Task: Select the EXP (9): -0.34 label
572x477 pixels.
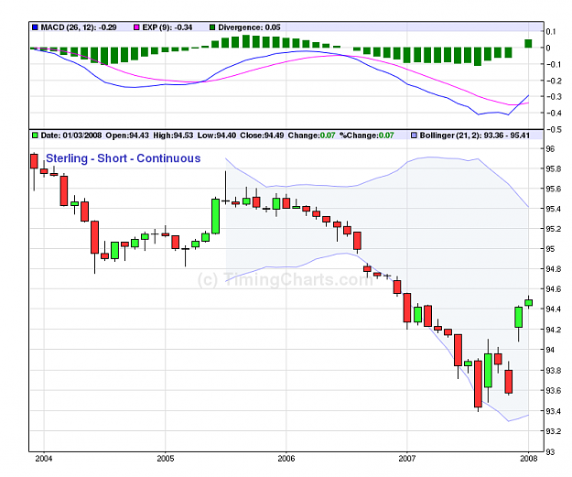Action: click(167, 27)
